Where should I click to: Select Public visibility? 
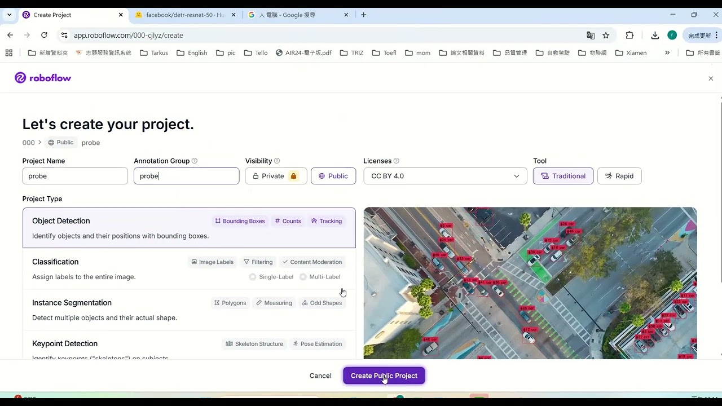pos(333,176)
